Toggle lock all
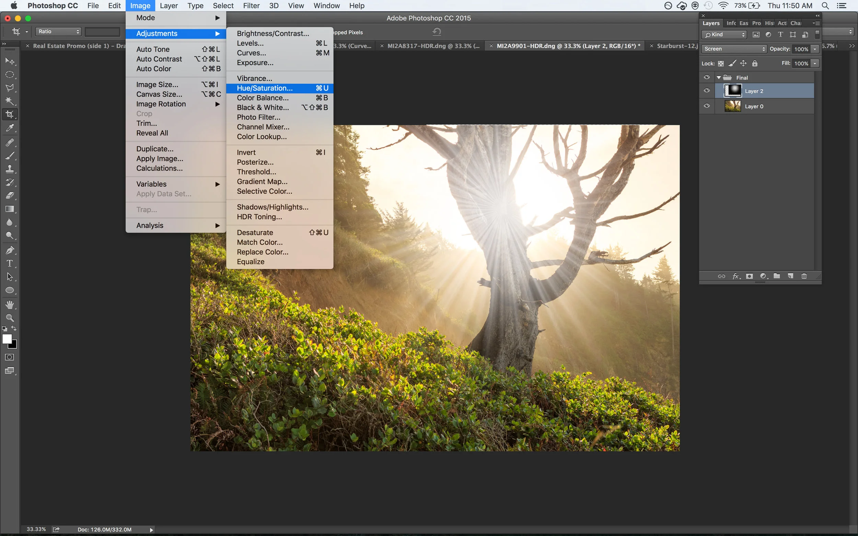858x536 pixels. pos(755,63)
